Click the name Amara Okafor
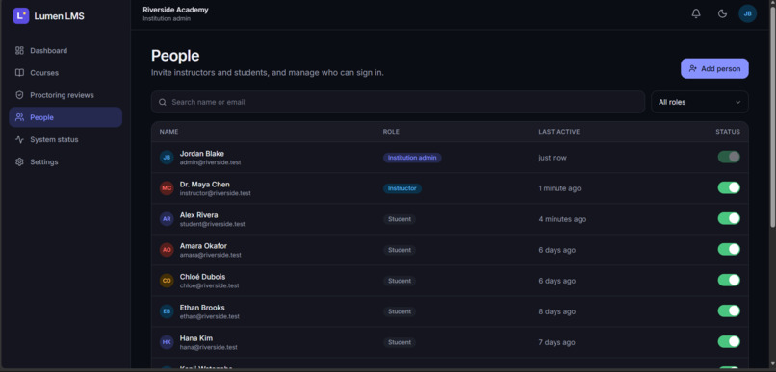 (x=203, y=246)
